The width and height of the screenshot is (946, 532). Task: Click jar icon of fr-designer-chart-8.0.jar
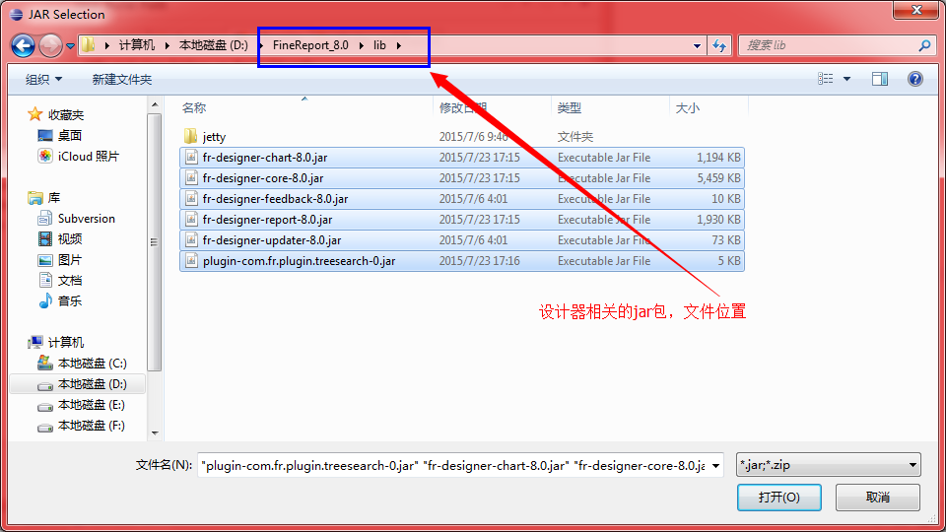pos(191,158)
